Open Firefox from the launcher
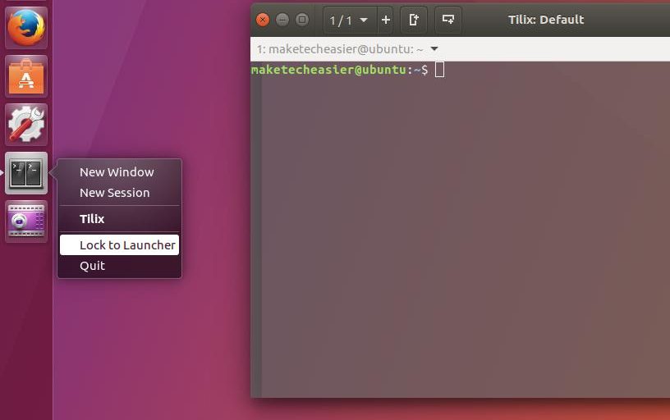 26,28
